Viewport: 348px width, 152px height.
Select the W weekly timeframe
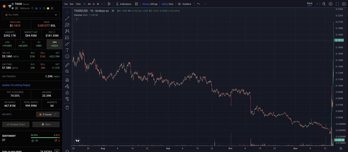(98, 4)
